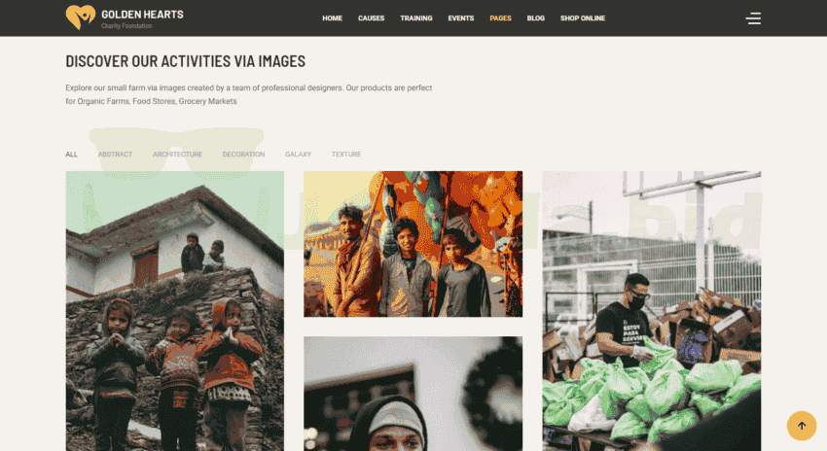The image size is (827, 451).
Task: Filter gallery by Texture
Action: [x=346, y=155]
